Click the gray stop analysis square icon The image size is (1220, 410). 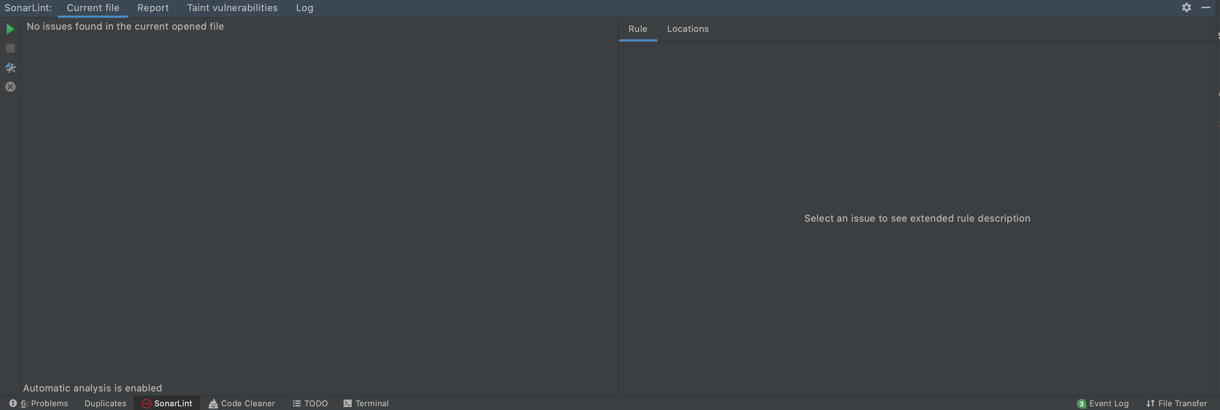tap(10, 48)
